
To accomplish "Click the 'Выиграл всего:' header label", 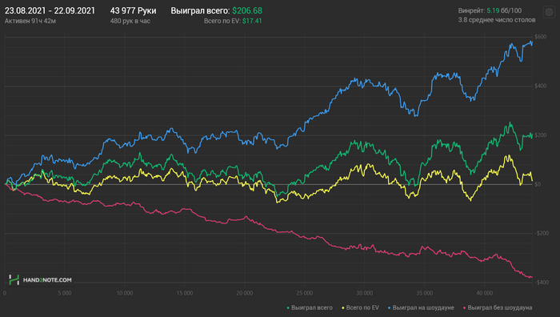I will pos(200,10).
